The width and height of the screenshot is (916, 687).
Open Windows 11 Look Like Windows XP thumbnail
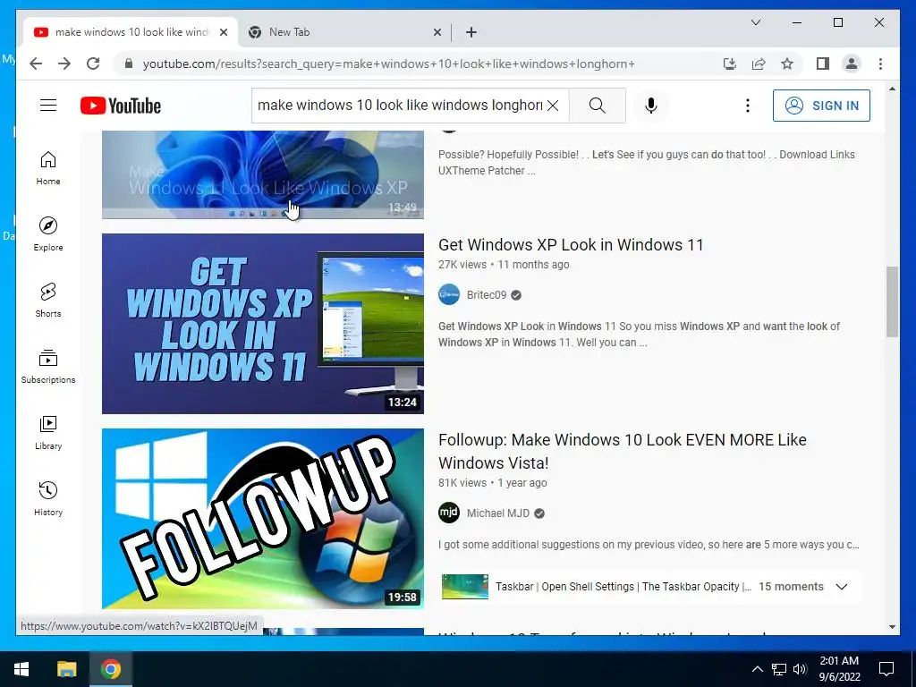(x=263, y=174)
